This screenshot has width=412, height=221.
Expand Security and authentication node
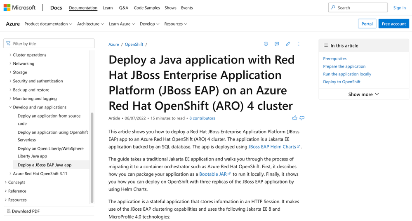click(10, 81)
